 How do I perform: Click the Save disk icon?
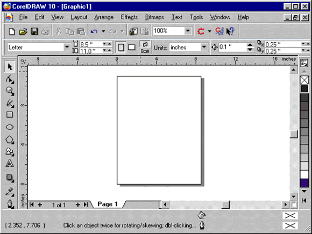click(x=34, y=31)
